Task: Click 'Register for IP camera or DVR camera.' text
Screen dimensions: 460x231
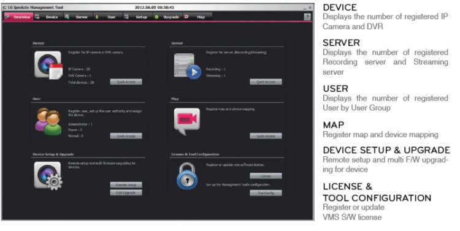Action: (96, 52)
